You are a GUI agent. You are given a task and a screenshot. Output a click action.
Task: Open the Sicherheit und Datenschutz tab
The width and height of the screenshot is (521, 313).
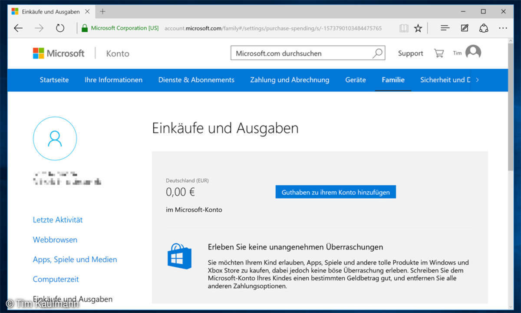click(x=445, y=80)
